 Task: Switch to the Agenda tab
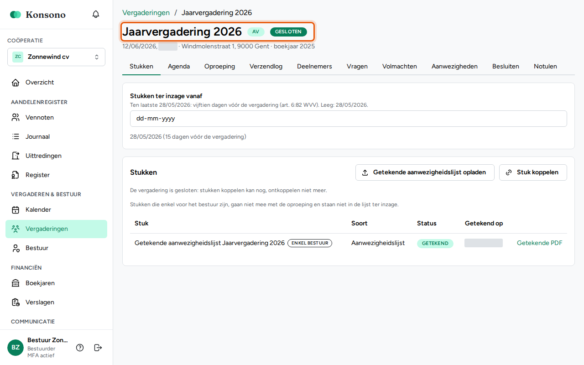pyautogui.click(x=179, y=66)
